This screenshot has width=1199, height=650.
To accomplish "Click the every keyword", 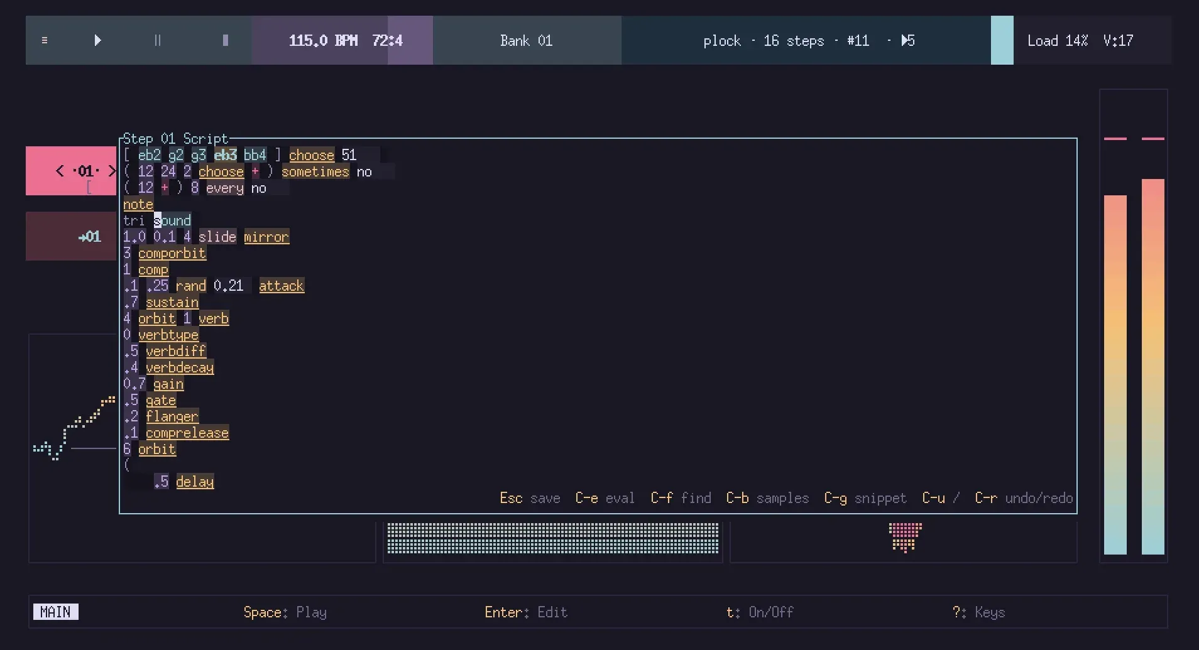I will coord(225,188).
